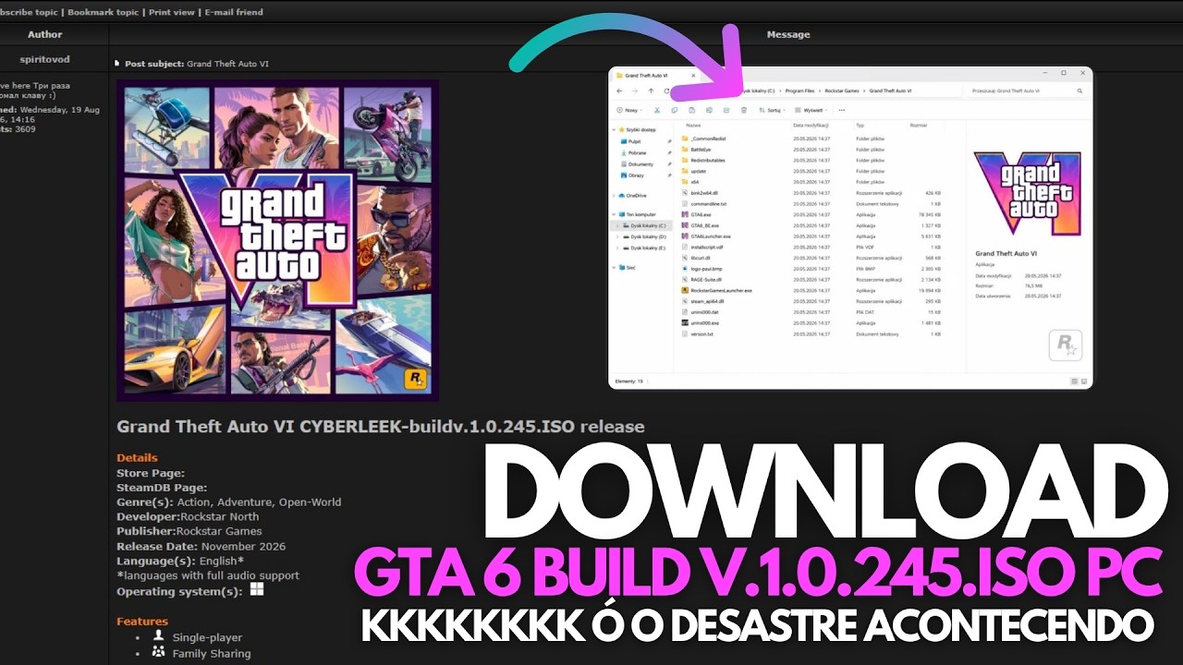Click the Single-player feature icon
The width and height of the screenshot is (1183, 665).
point(158,636)
